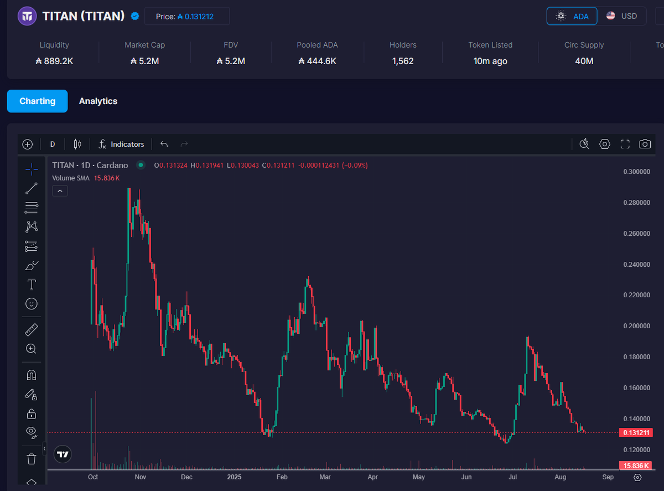Take a chart snapshot with camera icon

coord(645,144)
